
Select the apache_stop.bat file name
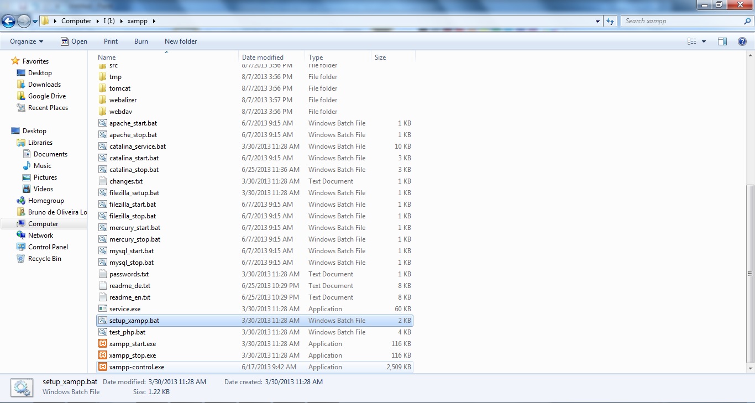click(133, 135)
